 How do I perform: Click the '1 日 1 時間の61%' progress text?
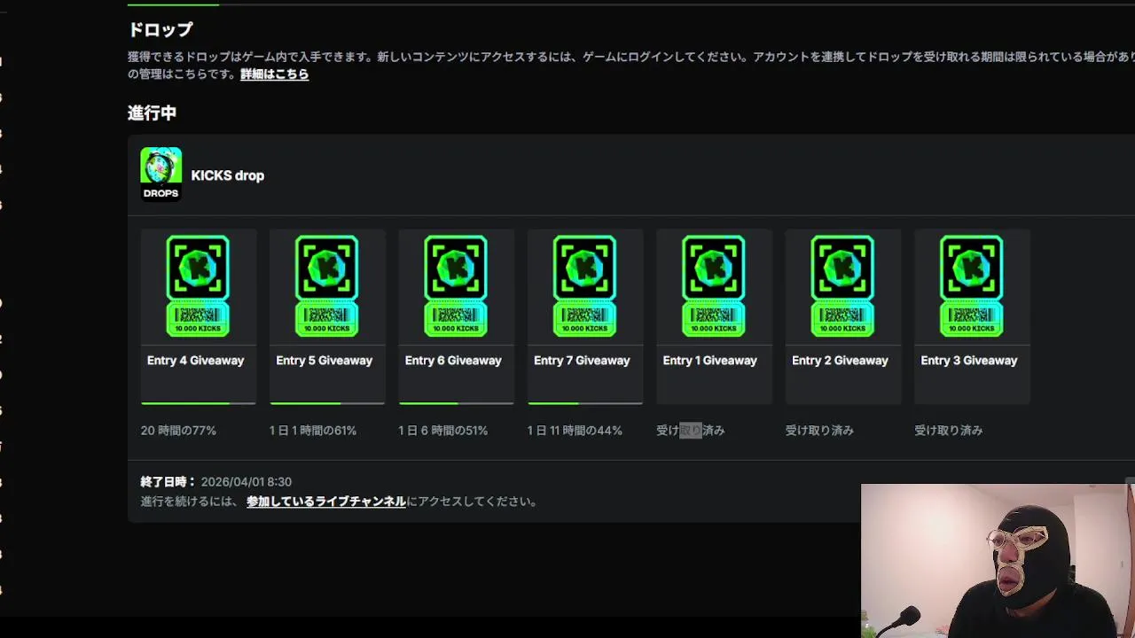click(313, 431)
